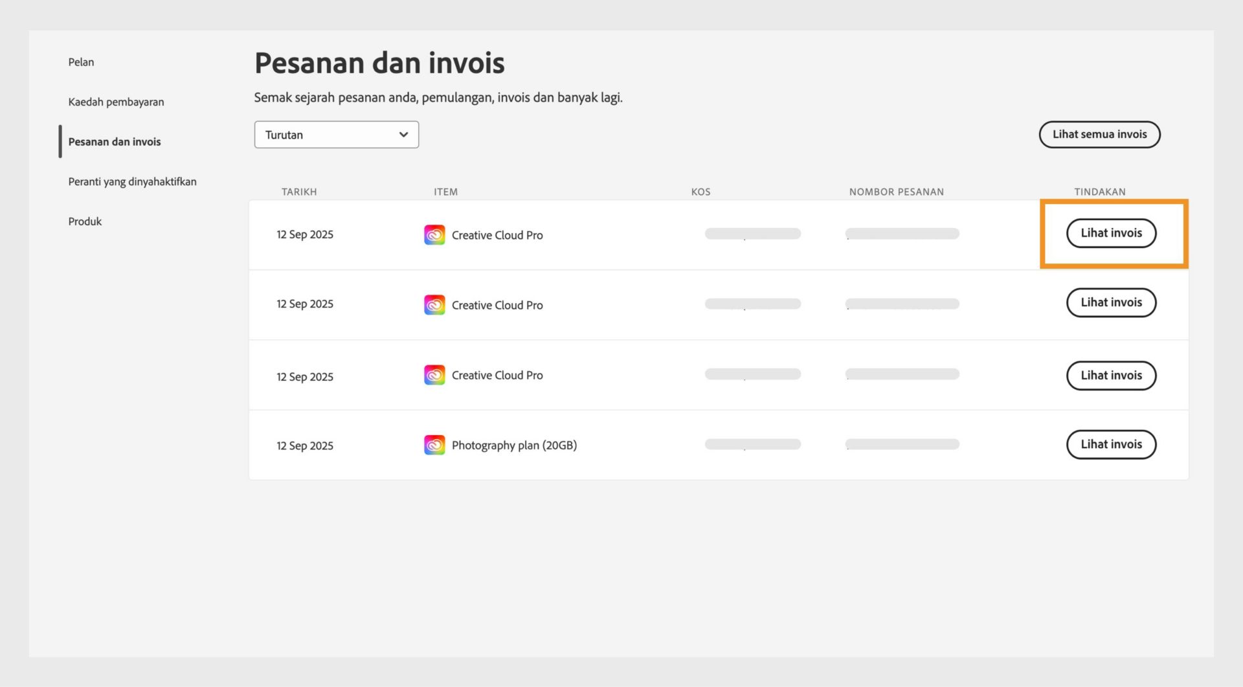Screen dimensions: 1243x687
Task: Click the Pesanan dan invois page heading
Action: point(379,63)
